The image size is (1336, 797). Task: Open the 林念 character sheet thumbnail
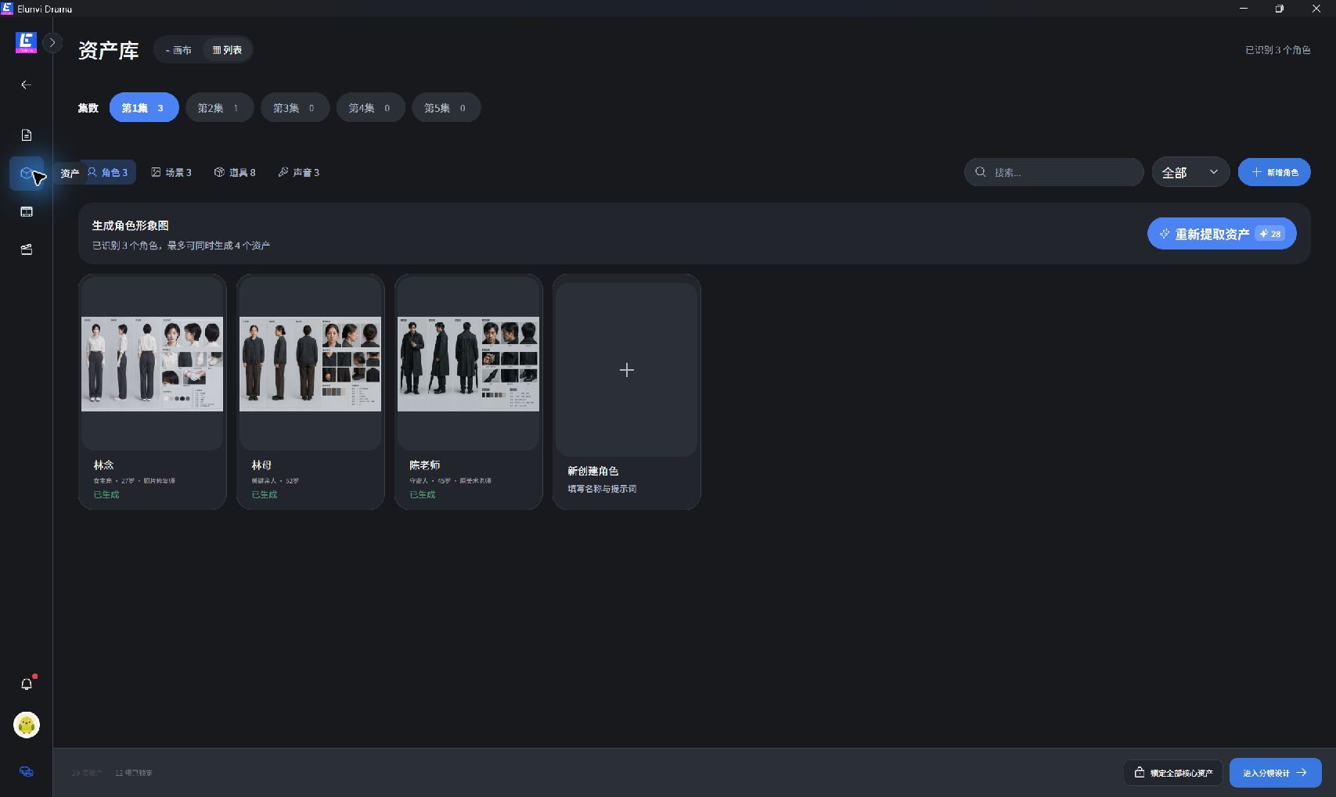[x=152, y=364]
